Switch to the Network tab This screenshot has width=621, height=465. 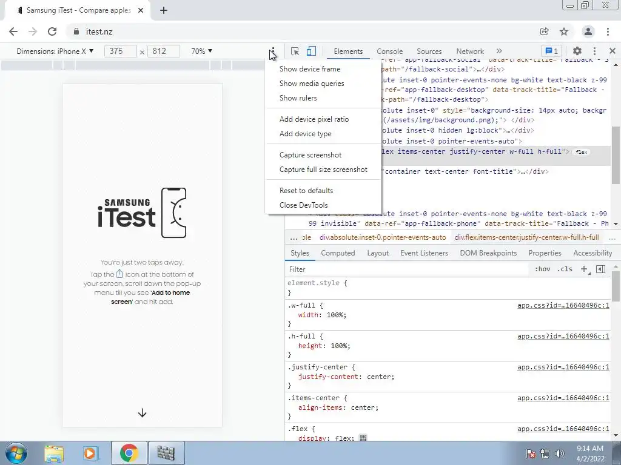[x=470, y=51]
